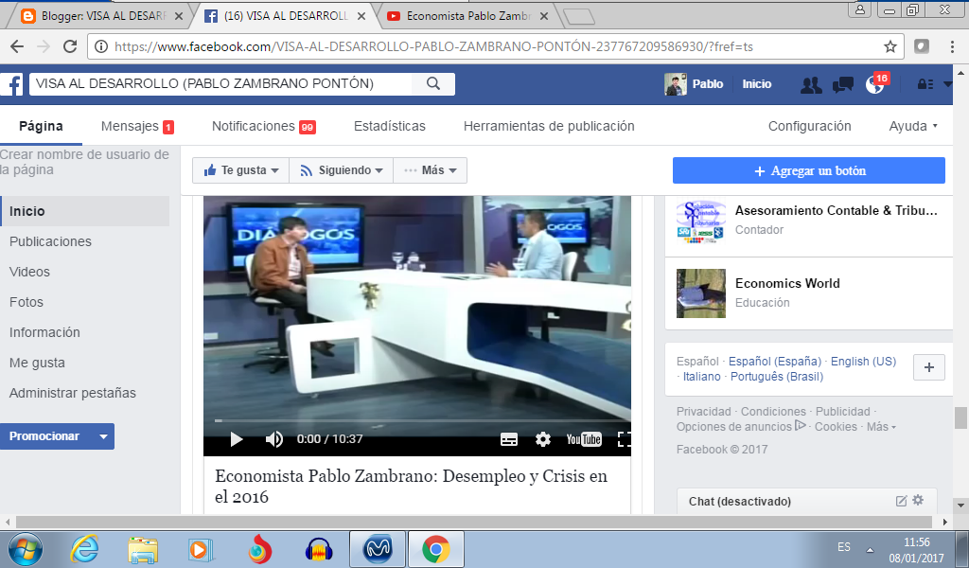Viewport: 969px width, 568px height.
Task: Switch language to Español (España)
Action: [x=775, y=362]
